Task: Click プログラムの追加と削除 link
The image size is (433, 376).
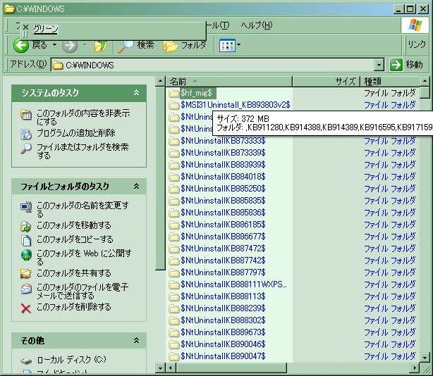Action: [76, 133]
